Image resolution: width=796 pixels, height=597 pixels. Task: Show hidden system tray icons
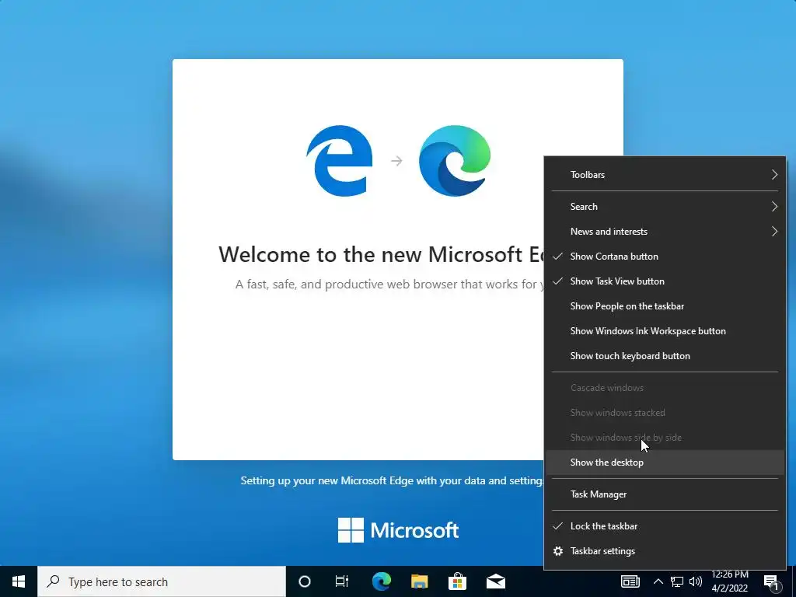pyautogui.click(x=658, y=581)
